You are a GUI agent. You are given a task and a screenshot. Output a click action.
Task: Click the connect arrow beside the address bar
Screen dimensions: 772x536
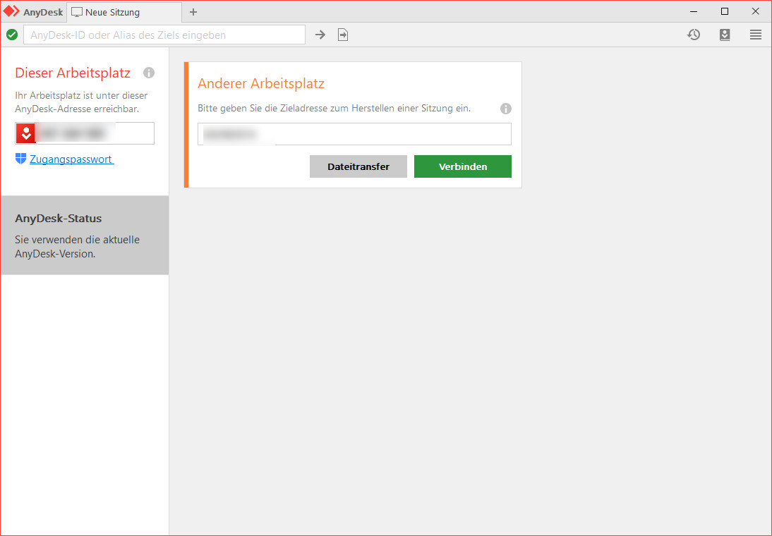pyautogui.click(x=320, y=34)
